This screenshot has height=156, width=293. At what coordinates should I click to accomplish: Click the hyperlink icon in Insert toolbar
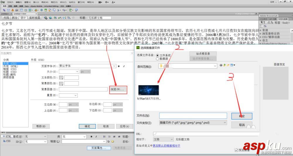point(4,10)
